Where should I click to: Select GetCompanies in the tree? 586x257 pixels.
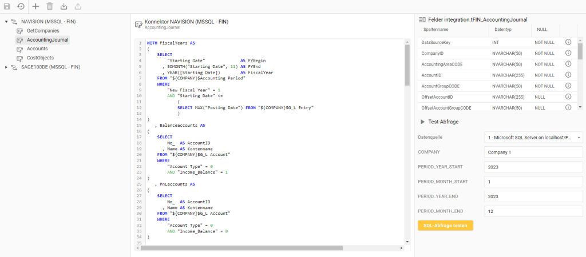(42, 31)
